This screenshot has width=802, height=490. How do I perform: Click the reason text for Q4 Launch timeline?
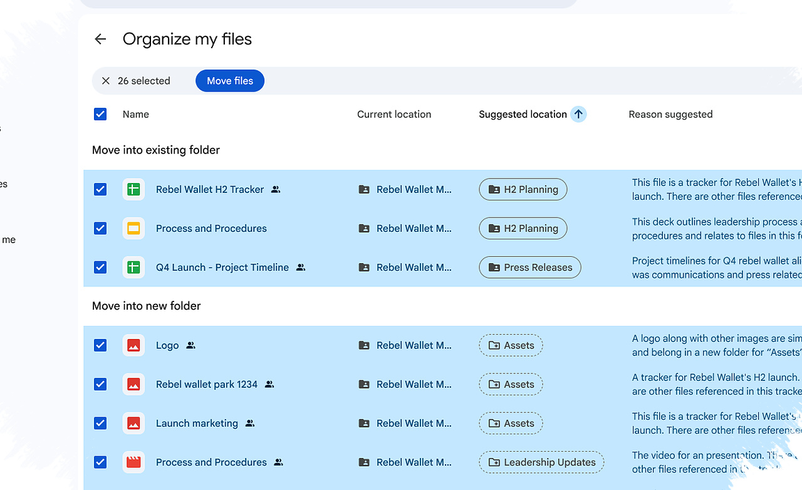717,268
